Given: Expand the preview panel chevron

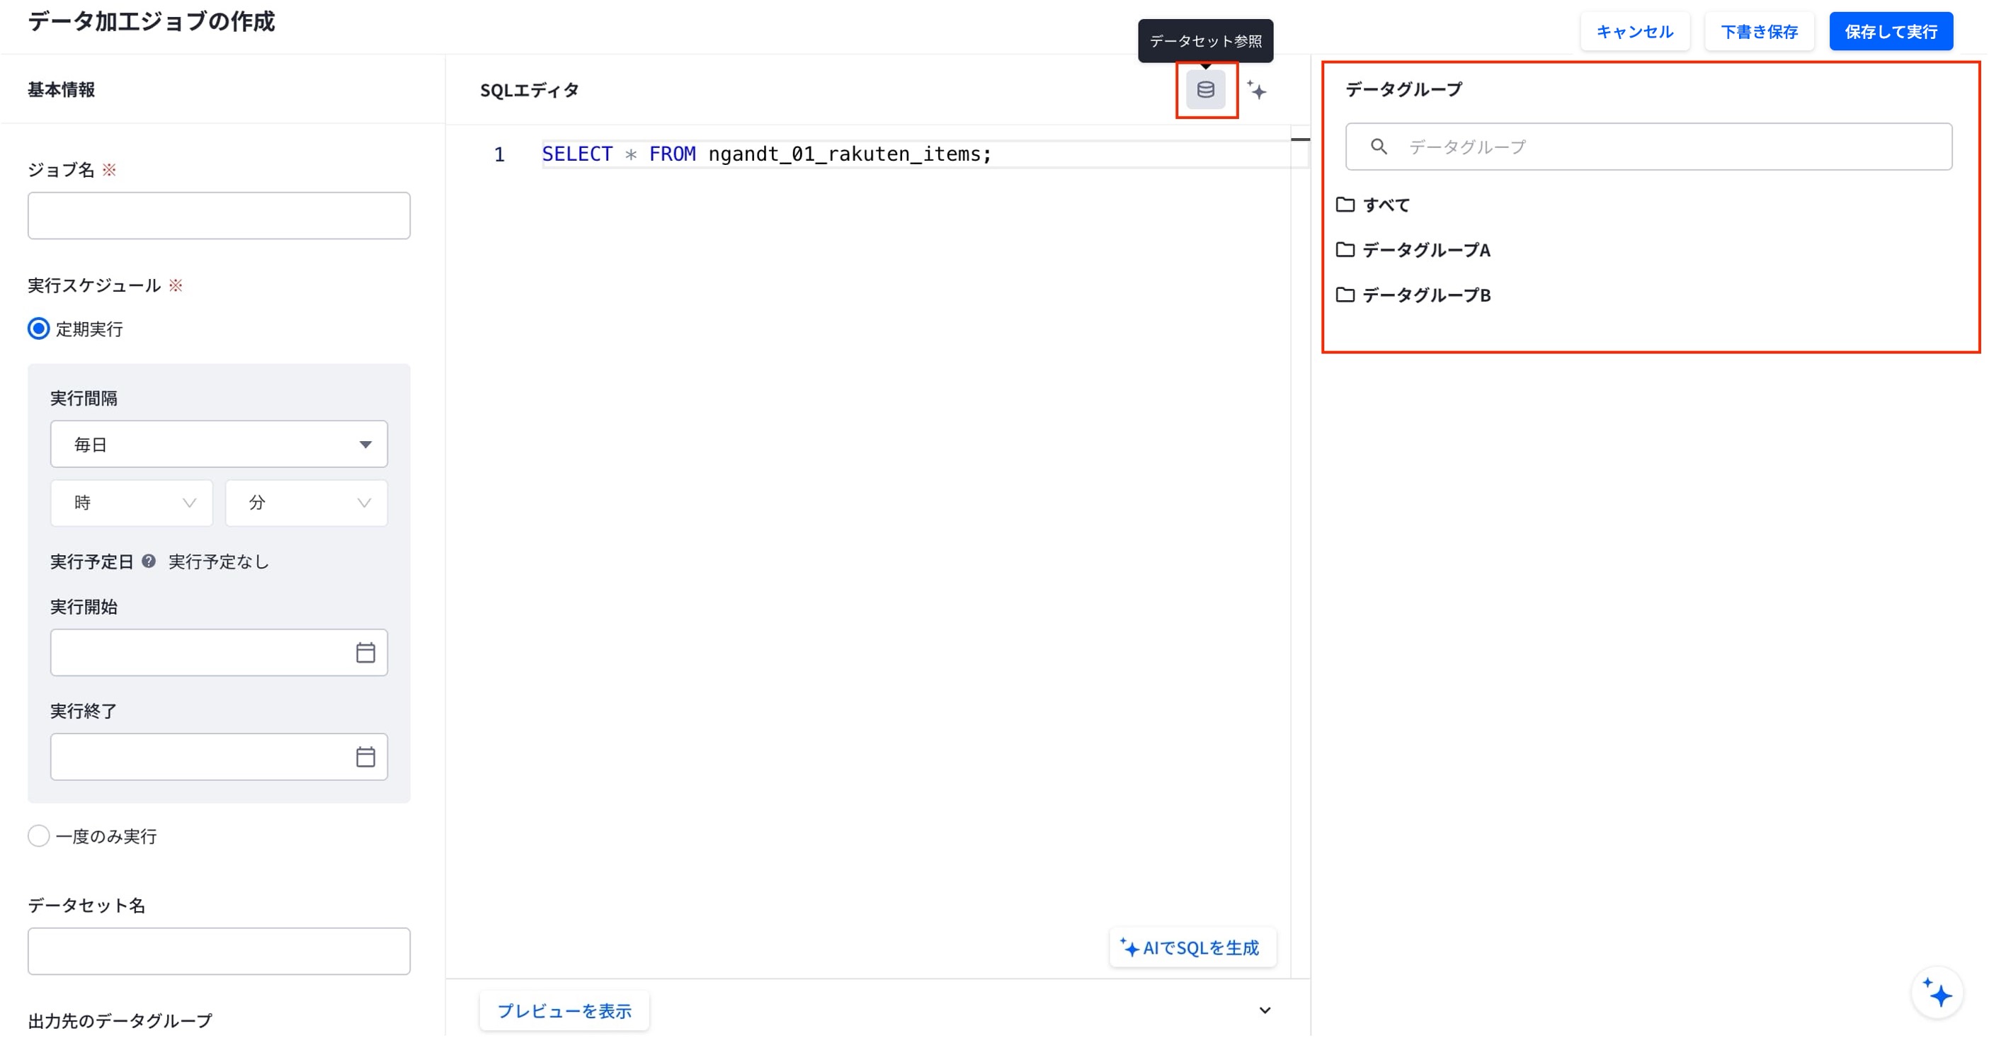Looking at the screenshot, I should tap(1265, 1011).
